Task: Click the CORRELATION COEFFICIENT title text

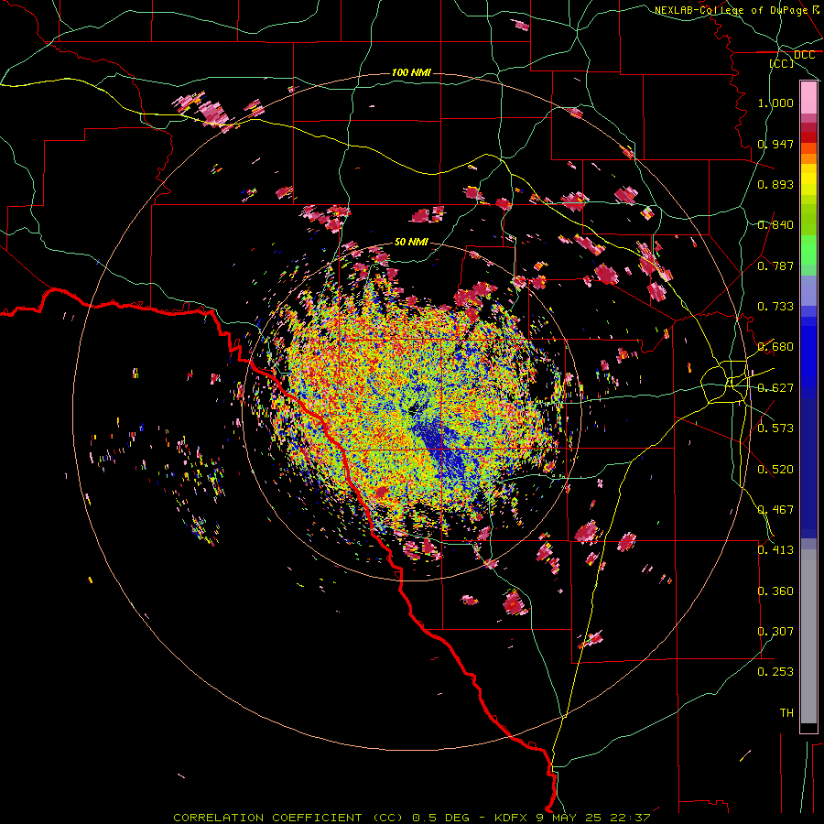Action: pyautogui.click(x=267, y=818)
